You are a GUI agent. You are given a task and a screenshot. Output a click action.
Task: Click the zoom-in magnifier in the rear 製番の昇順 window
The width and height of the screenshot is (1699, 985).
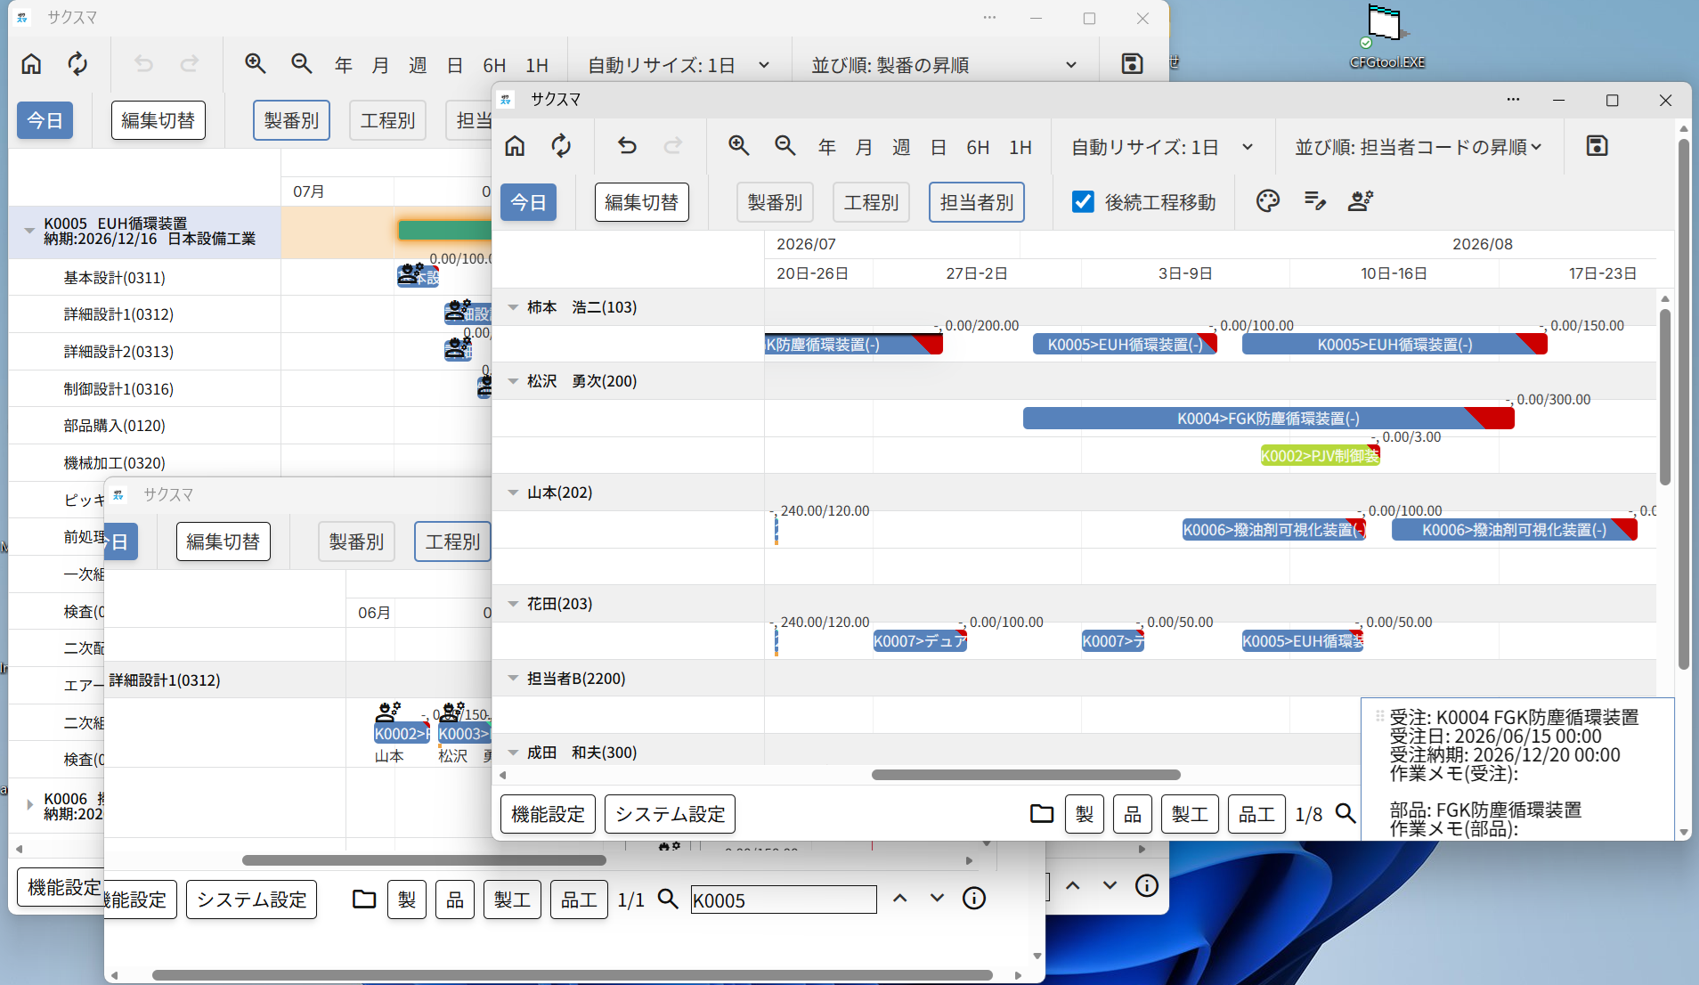256,64
